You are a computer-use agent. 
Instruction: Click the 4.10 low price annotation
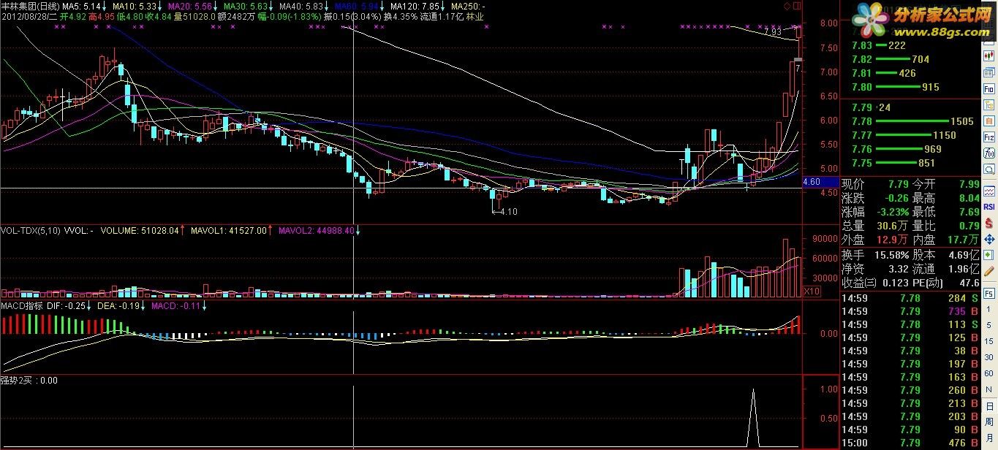(x=504, y=212)
